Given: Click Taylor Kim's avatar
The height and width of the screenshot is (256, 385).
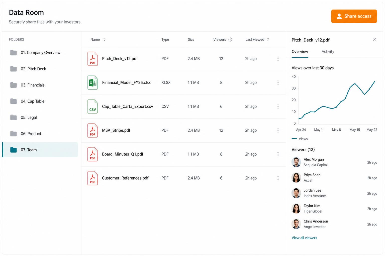Looking at the screenshot, I should (296, 209).
